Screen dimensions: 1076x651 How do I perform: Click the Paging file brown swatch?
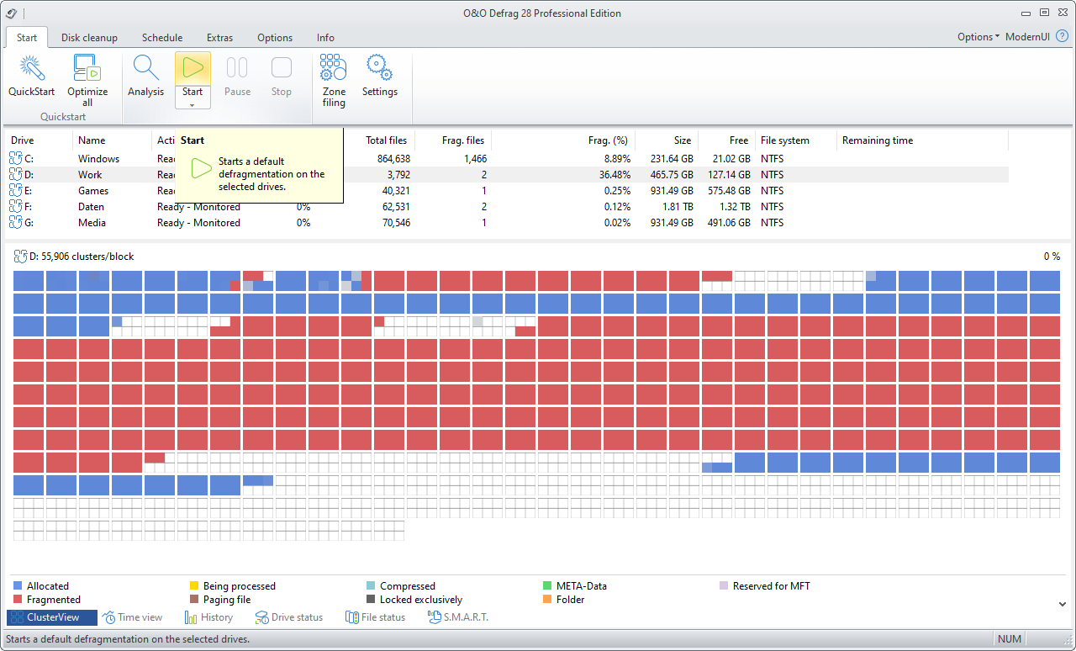coord(194,600)
